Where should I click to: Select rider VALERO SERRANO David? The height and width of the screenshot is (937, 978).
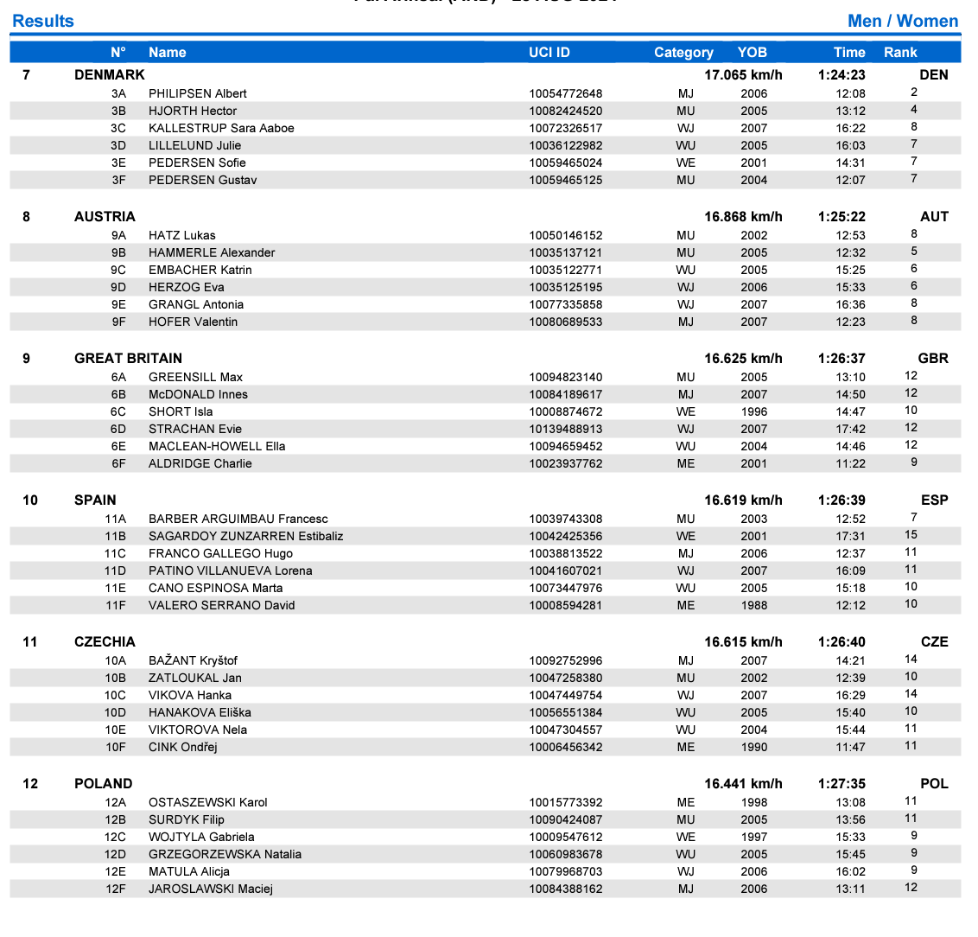point(222,605)
